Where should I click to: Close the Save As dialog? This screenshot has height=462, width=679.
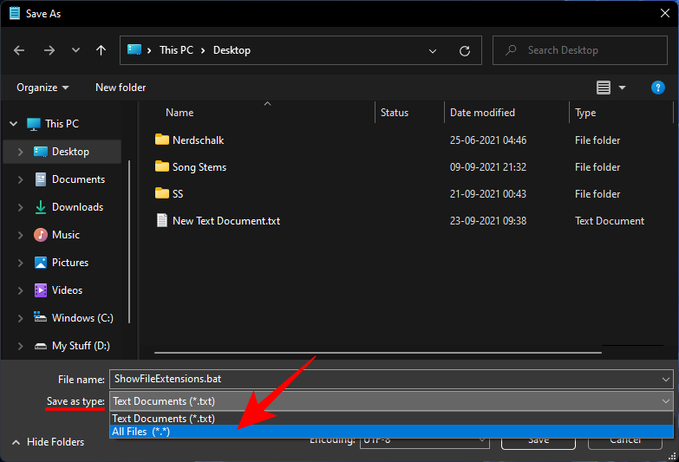(665, 13)
